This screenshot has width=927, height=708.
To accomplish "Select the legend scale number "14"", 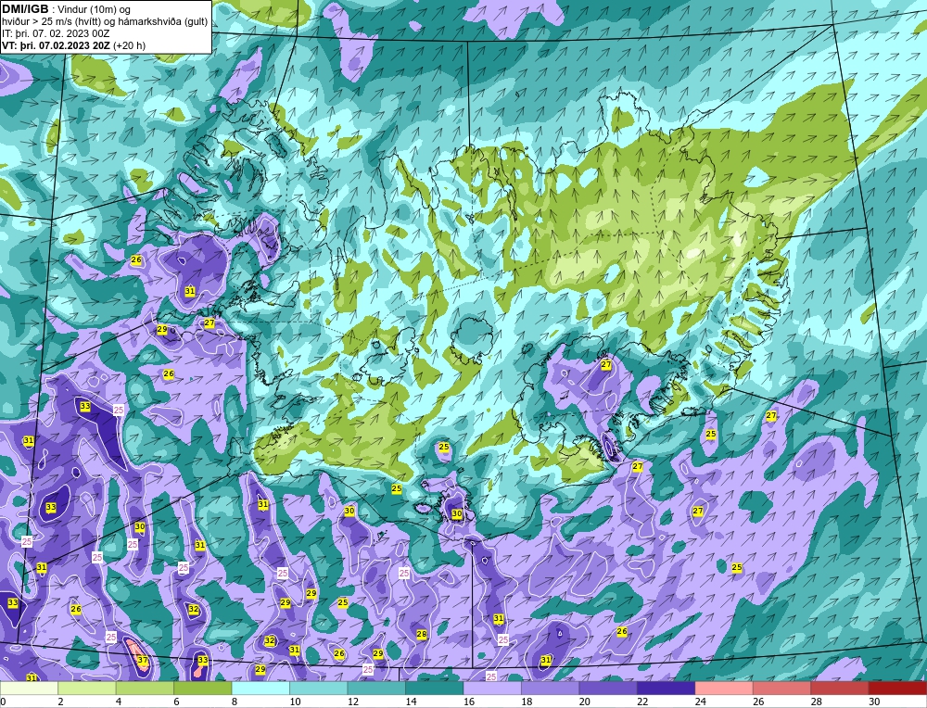I will 411,702.
